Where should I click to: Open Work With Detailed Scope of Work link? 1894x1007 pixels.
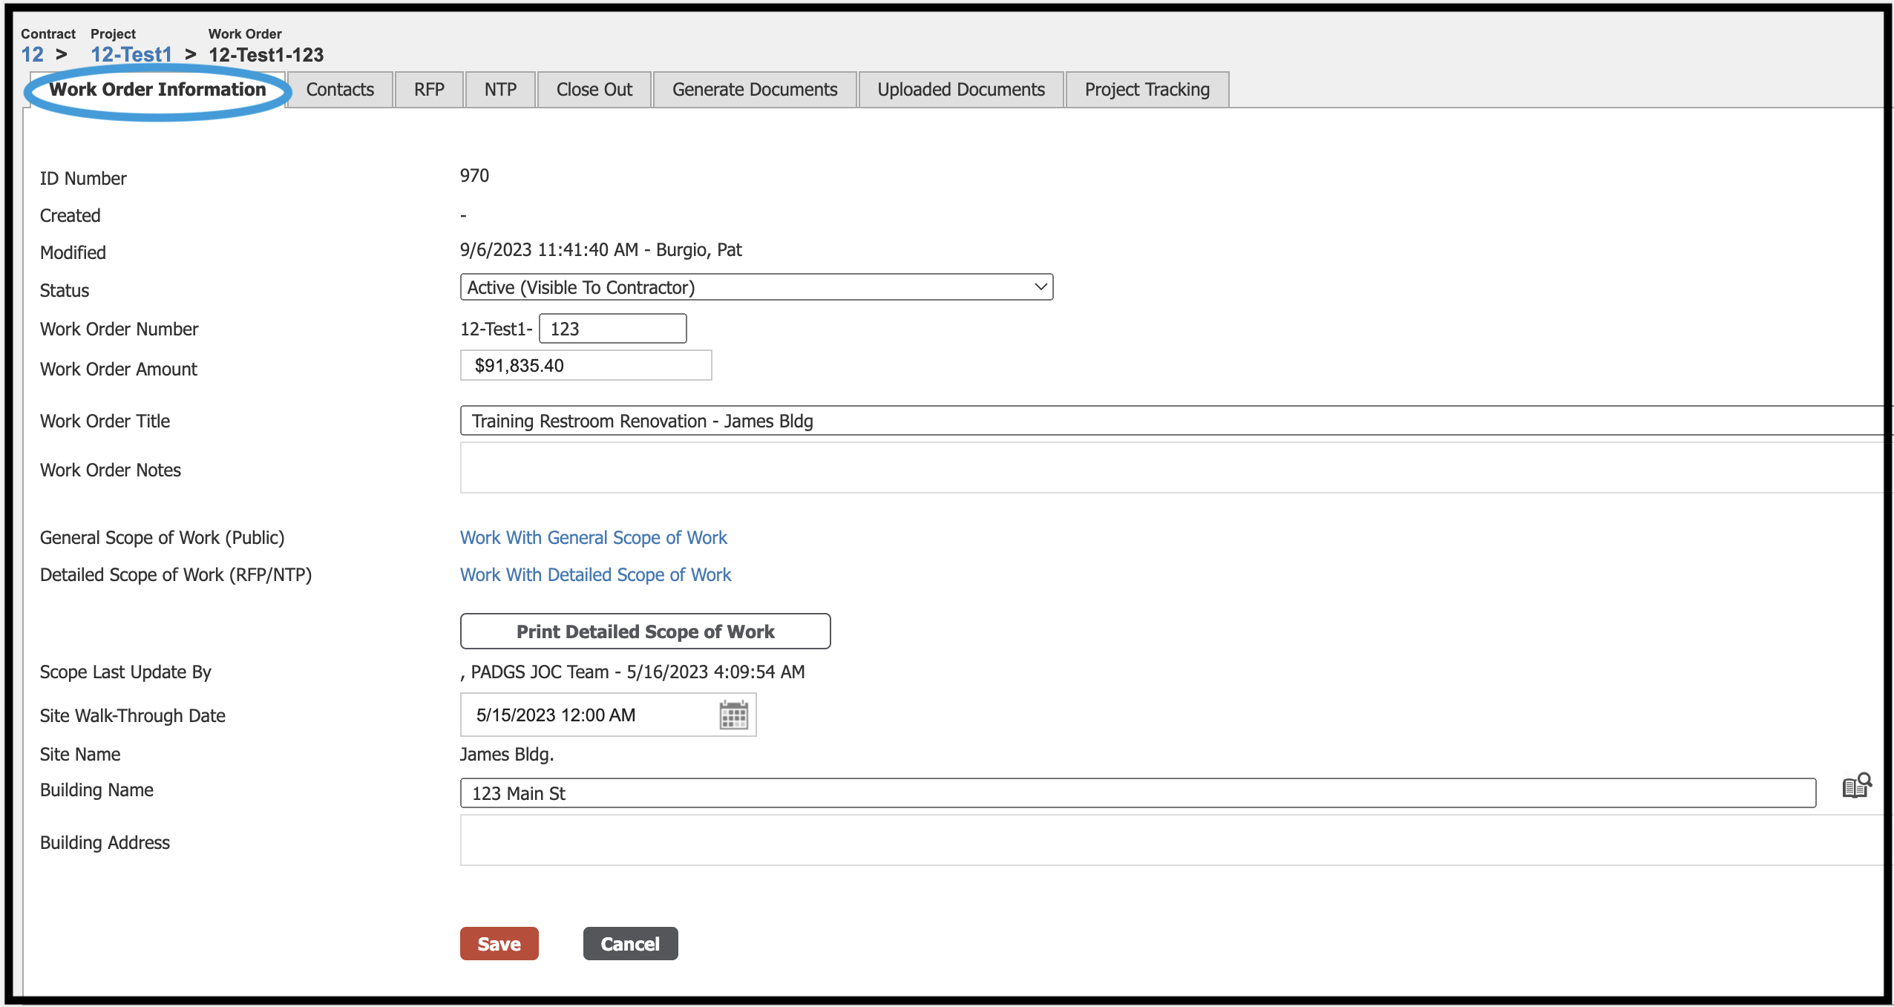tap(595, 575)
